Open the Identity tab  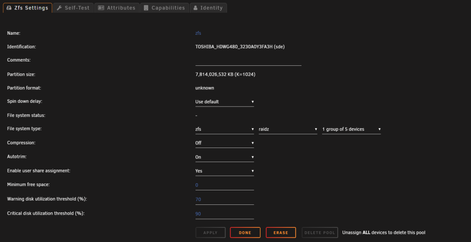click(x=208, y=8)
